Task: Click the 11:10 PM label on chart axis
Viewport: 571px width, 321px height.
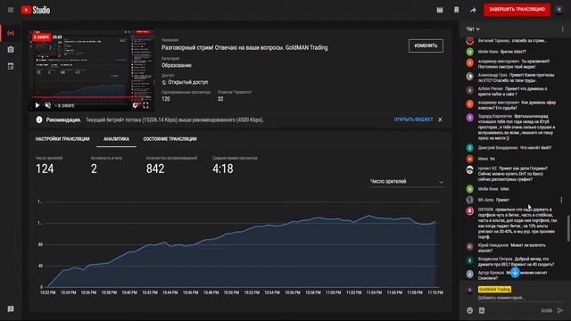Action: coord(435,292)
